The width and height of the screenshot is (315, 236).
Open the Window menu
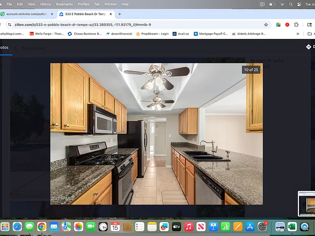110,4
